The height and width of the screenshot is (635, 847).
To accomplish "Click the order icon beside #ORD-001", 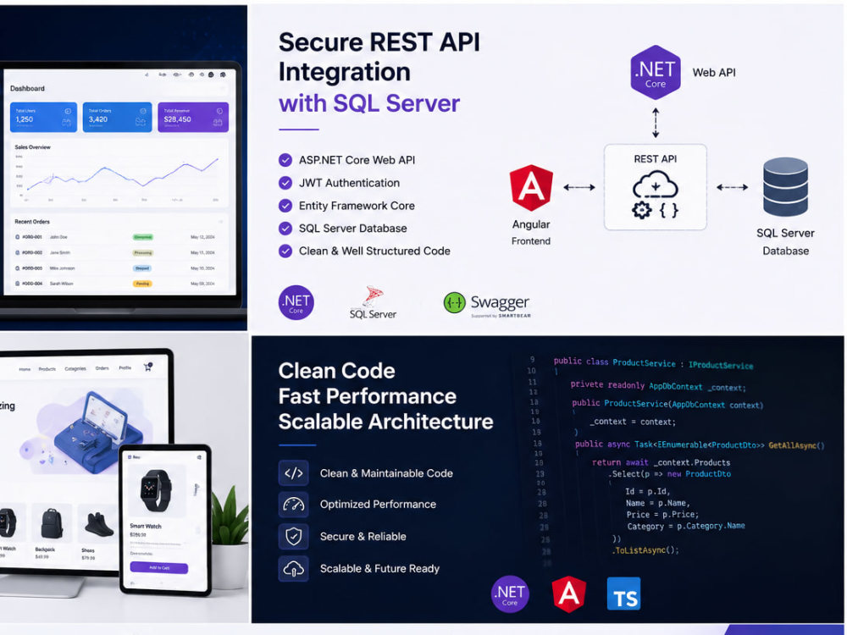I will [17, 237].
